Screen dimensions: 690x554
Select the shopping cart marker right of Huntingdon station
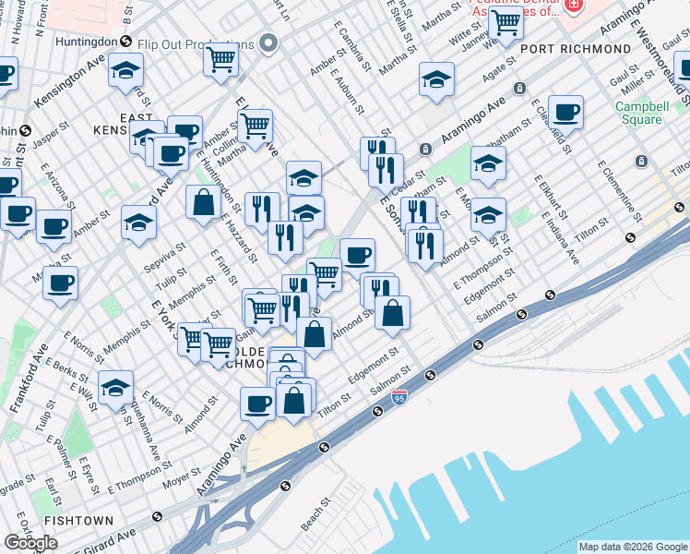click(220, 62)
